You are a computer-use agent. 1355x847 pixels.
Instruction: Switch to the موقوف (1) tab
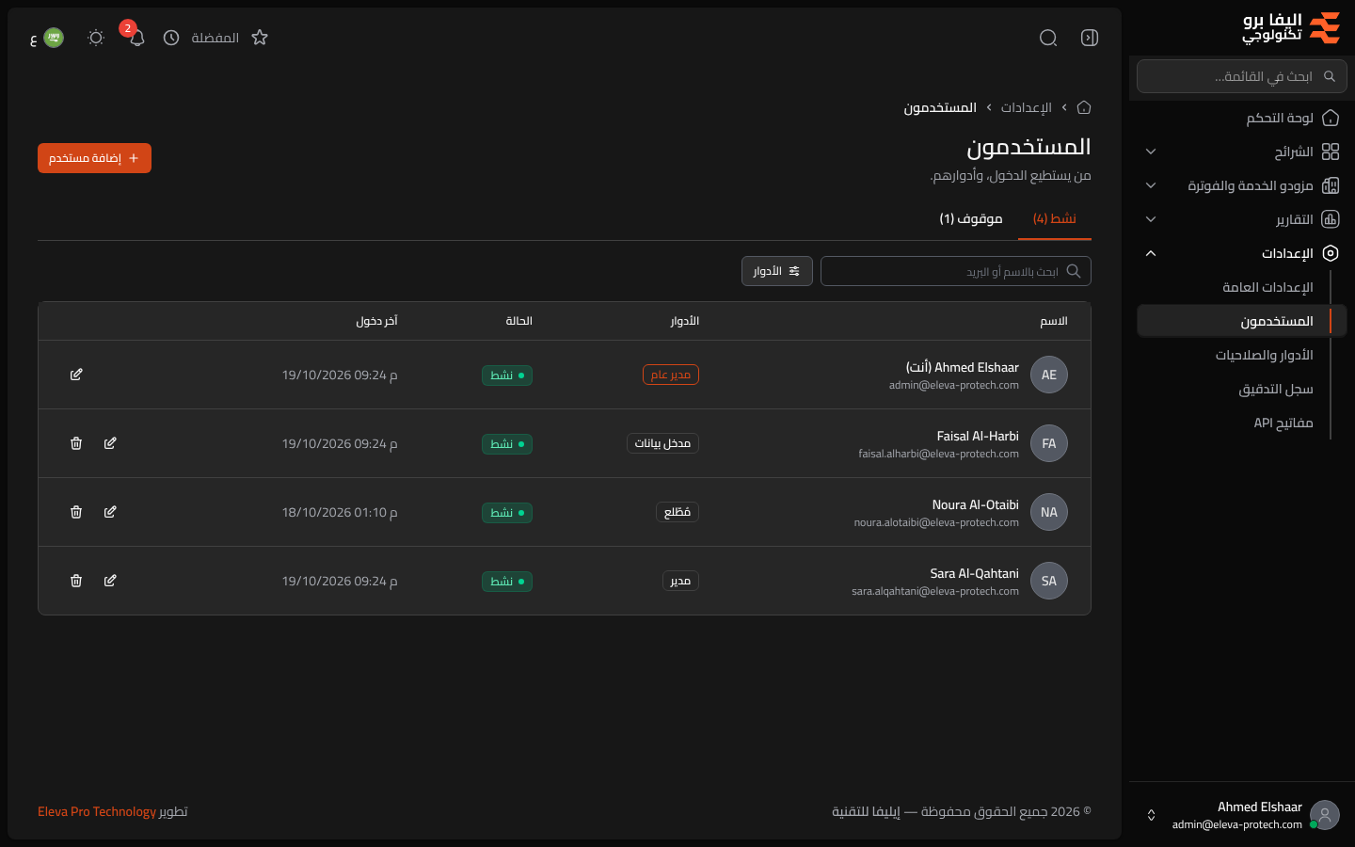click(971, 218)
